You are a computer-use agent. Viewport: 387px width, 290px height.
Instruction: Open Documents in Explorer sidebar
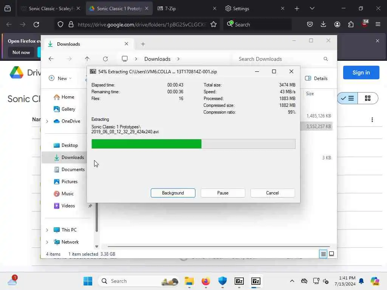(69, 170)
